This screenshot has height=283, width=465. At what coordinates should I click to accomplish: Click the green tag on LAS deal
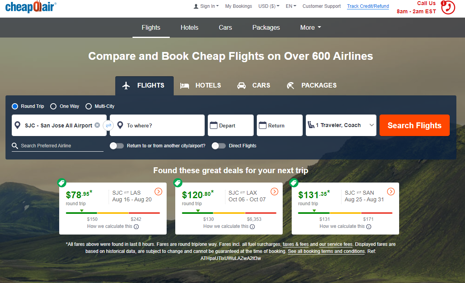point(62,183)
